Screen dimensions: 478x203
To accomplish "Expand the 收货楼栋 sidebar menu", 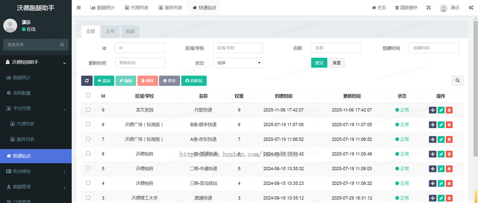I will click(x=36, y=172).
